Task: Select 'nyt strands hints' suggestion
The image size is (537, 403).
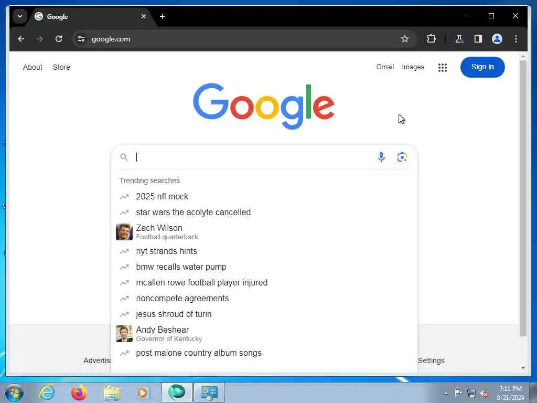Action: click(x=264, y=251)
